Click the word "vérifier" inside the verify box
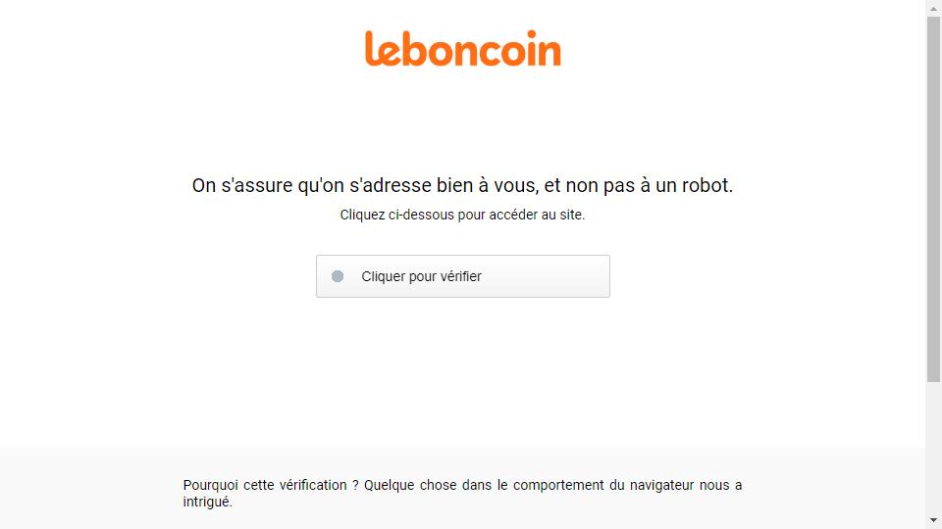 point(461,276)
